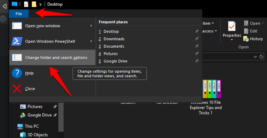This screenshot has width=267, height=138.
Task: Toggle pin for Pictures frequent place
Action: click(197, 54)
